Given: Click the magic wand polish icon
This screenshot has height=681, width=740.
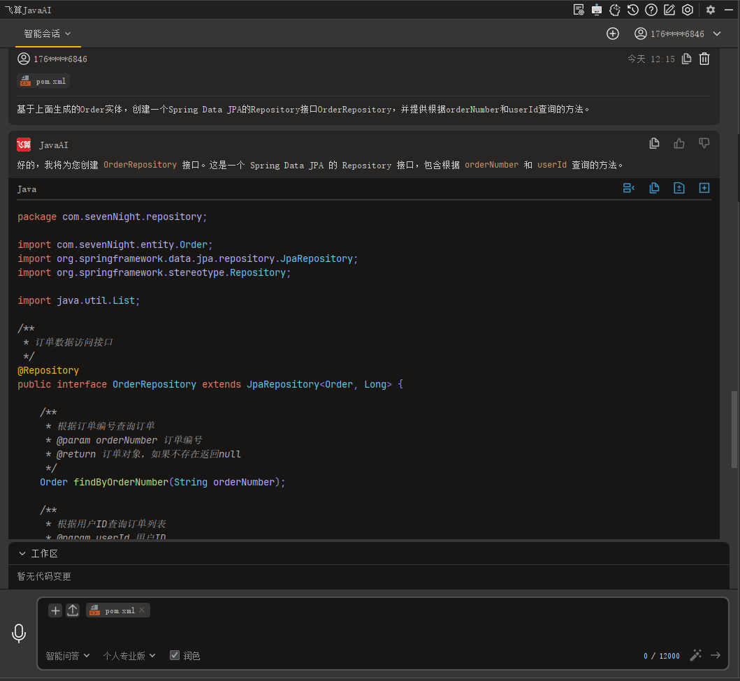Looking at the screenshot, I should point(696,656).
